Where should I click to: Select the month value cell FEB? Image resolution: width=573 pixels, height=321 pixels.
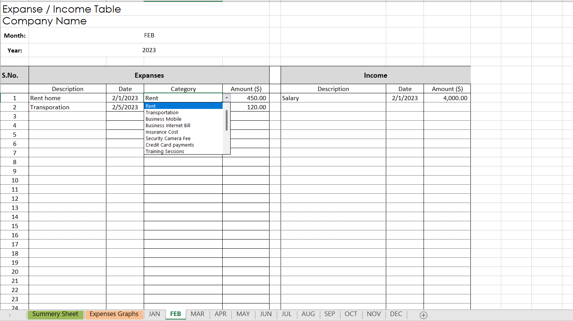click(x=149, y=35)
